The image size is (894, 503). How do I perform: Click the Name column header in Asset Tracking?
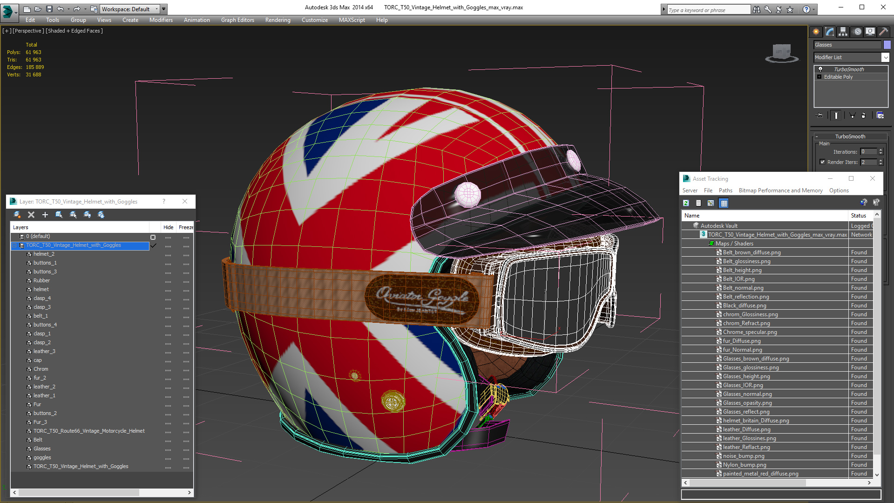tap(765, 216)
